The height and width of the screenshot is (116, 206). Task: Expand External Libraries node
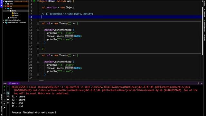click(4, 20)
